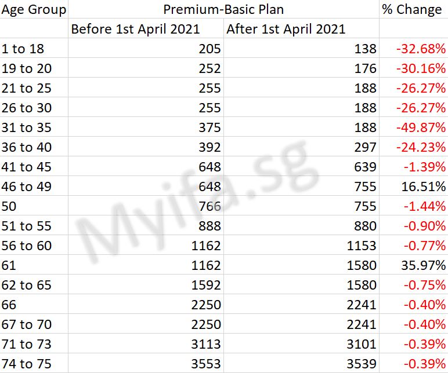Click the Age Group column header
This screenshot has width=448, height=373.
34,10
